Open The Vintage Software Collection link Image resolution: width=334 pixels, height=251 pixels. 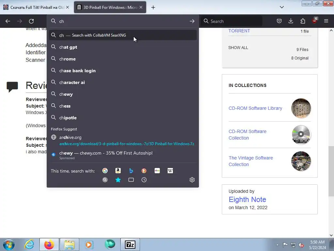[251, 161]
